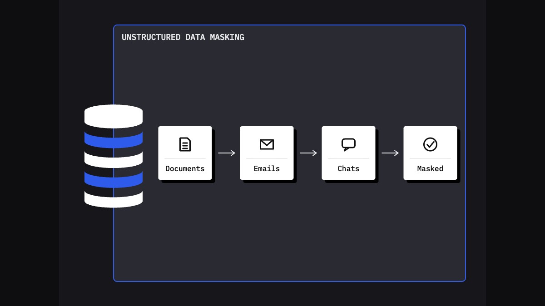Click the email envelope icon
The width and height of the screenshot is (545, 306).
pos(267,144)
